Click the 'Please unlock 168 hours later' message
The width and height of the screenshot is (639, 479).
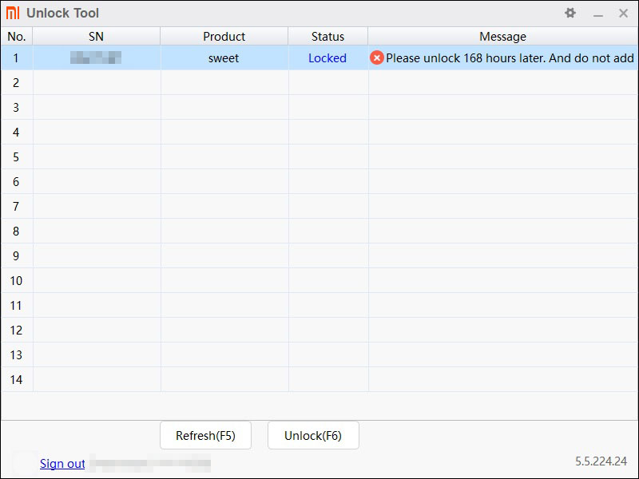(x=510, y=57)
